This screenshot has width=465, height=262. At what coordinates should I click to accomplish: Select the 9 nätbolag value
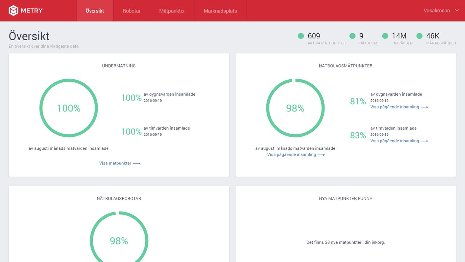coord(361,36)
